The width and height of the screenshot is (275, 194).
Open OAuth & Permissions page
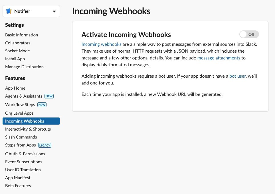tap(25, 154)
